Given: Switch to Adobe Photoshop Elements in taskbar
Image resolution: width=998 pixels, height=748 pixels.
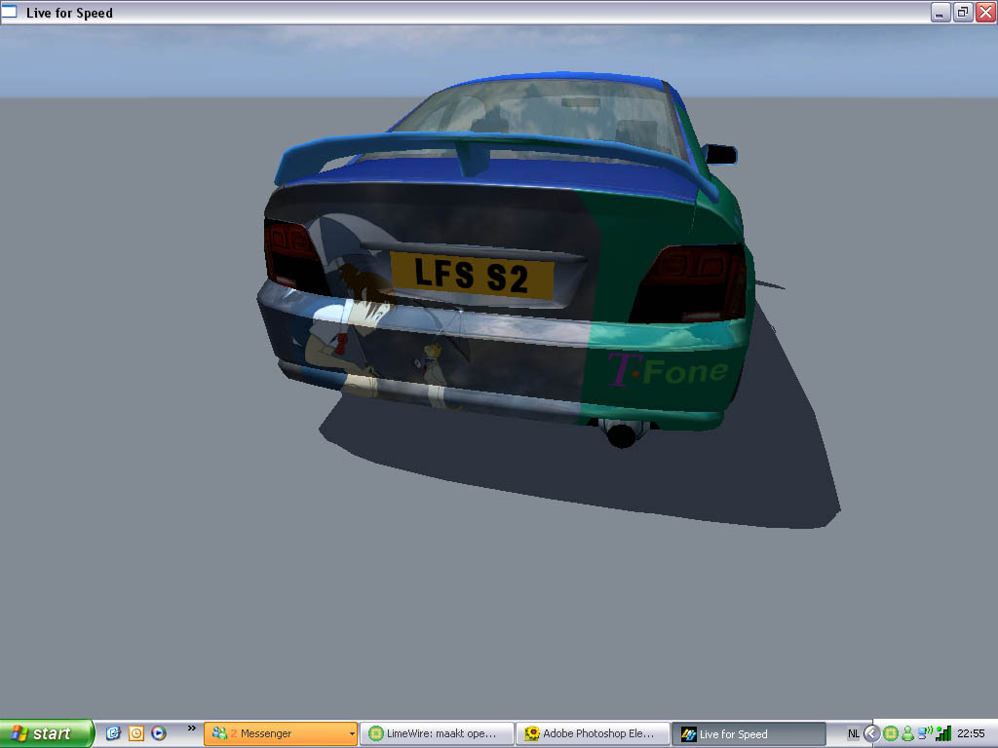Looking at the screenshot, I should coord(594,733).
